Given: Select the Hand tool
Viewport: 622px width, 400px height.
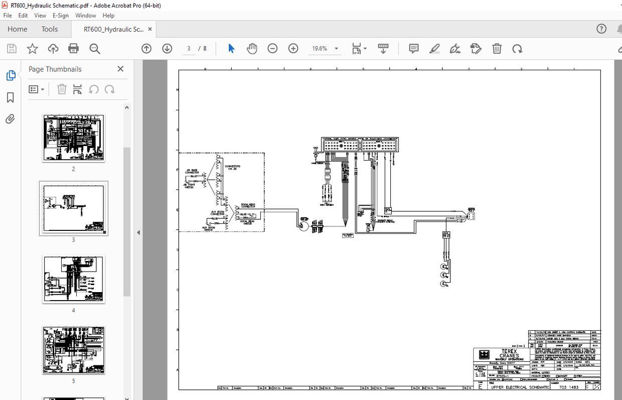Looking at the screenshot, I should (252, 48).
